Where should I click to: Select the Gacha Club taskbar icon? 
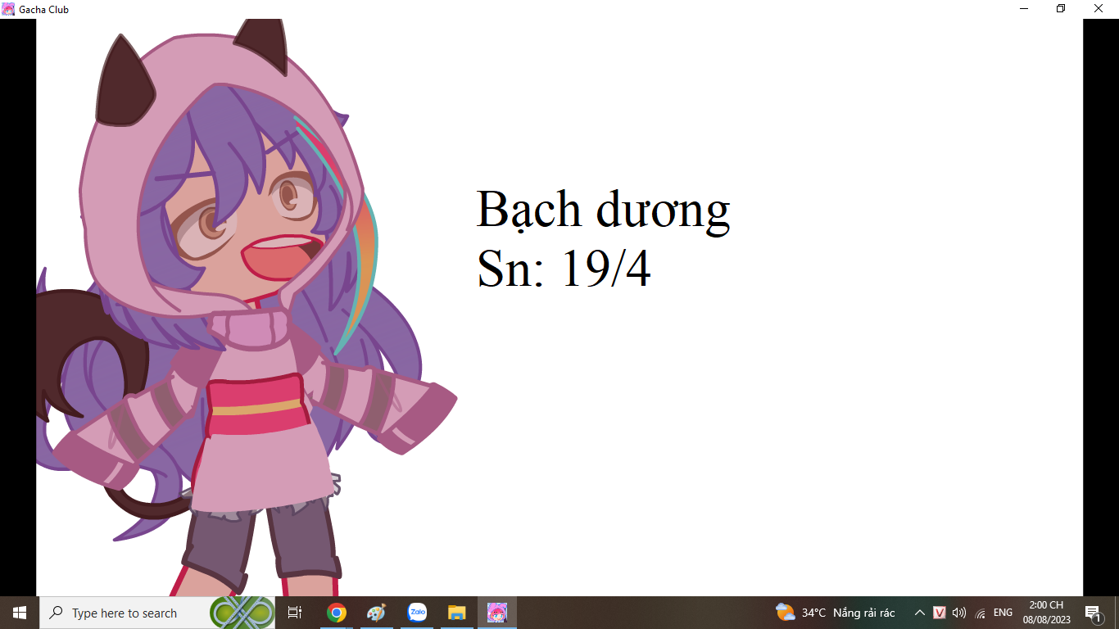coord(497,613)
